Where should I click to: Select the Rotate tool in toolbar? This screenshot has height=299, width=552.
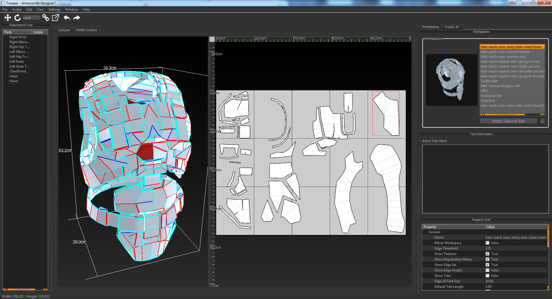[18, 18]
